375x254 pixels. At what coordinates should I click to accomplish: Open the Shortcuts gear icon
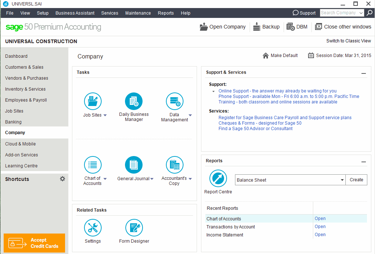(62, 179)
